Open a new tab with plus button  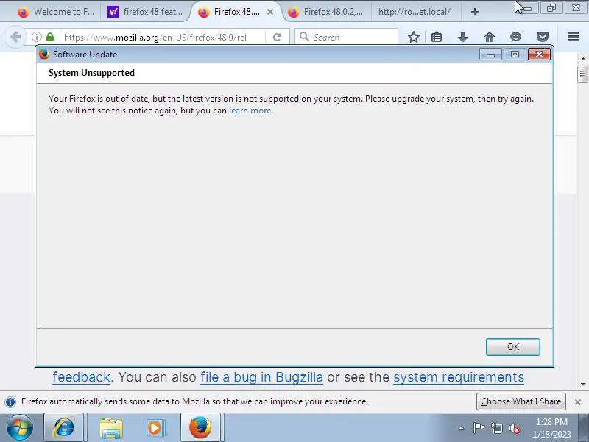475,12
